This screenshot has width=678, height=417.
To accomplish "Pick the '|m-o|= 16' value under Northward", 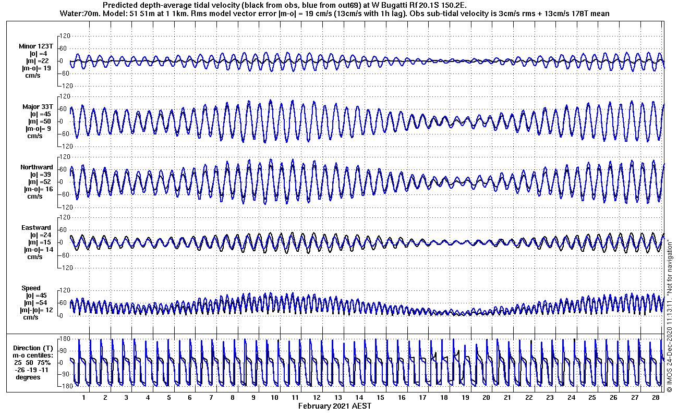I will click(x=38, y=189).
